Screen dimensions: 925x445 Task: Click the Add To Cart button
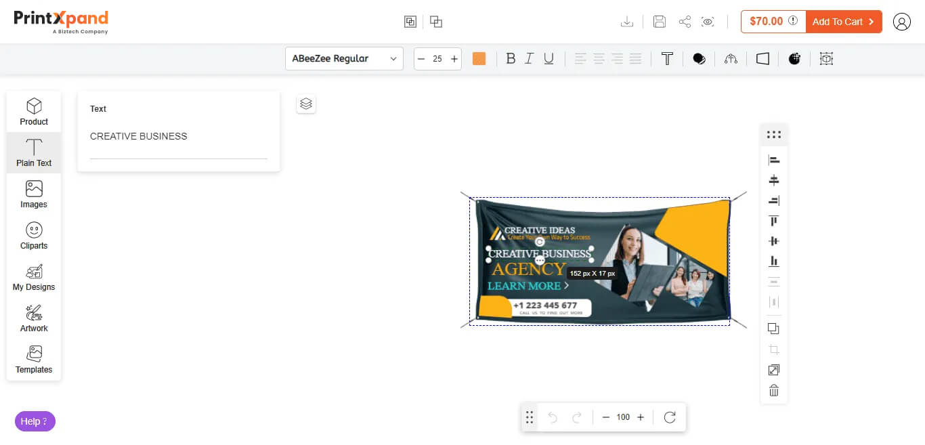coord(842,22)
